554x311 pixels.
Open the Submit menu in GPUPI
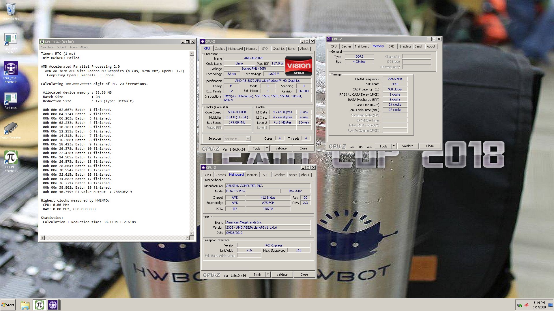[61, 47]
